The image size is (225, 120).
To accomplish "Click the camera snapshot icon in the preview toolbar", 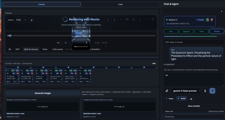I will coord(127,19).
